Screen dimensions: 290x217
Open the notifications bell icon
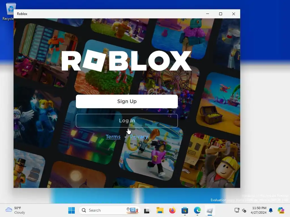pyautogui.click(x=271, y=210)
